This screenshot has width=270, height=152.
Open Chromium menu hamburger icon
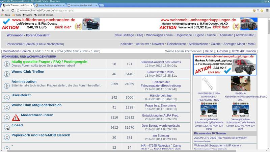tap(267, 10)
